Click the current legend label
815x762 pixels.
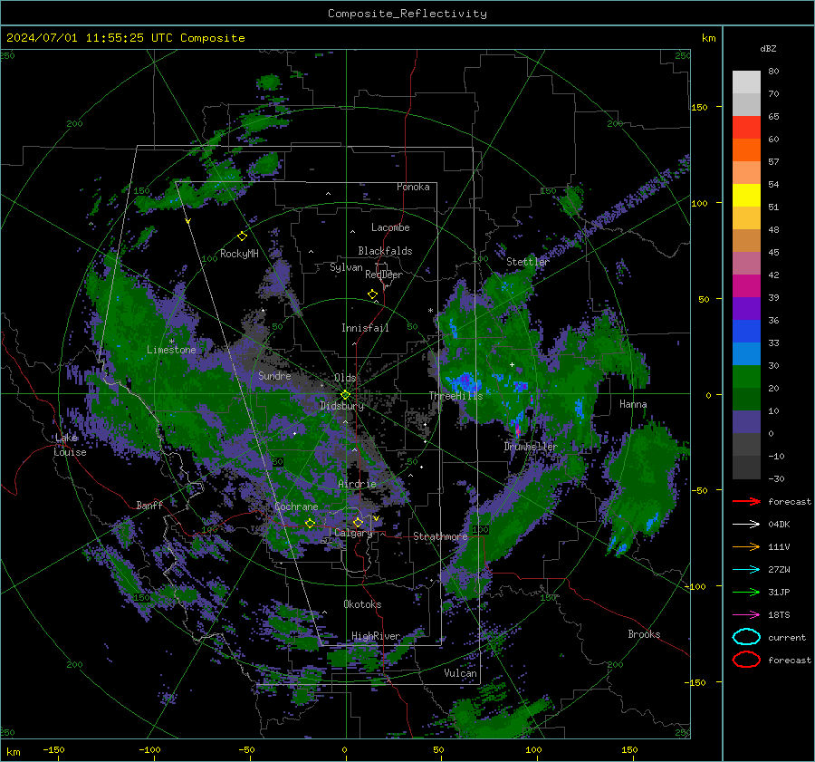click(x=787, y=638)
